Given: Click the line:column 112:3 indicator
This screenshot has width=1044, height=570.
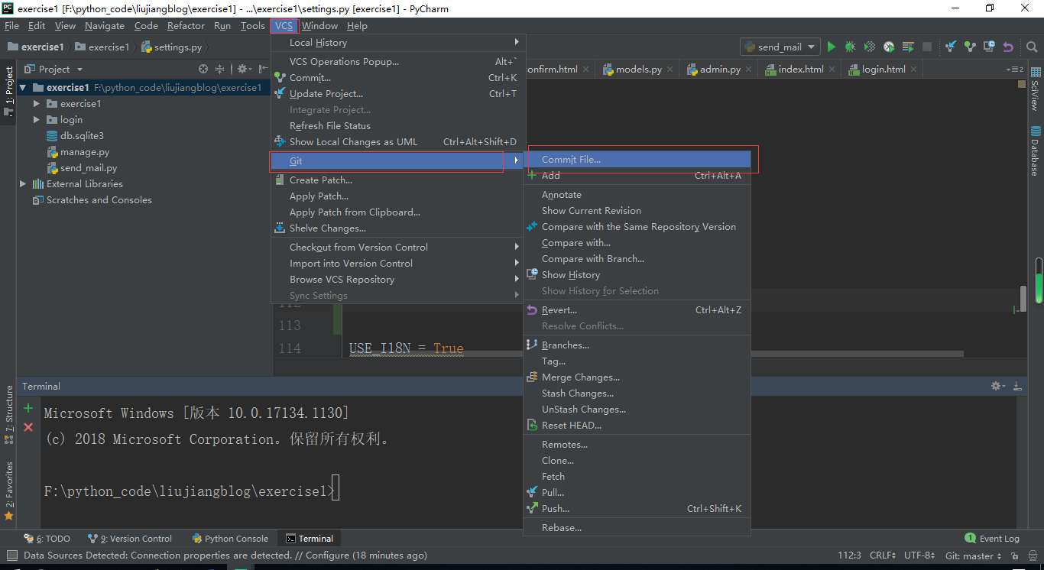Looking at the screenshot, I should [850, 555].
